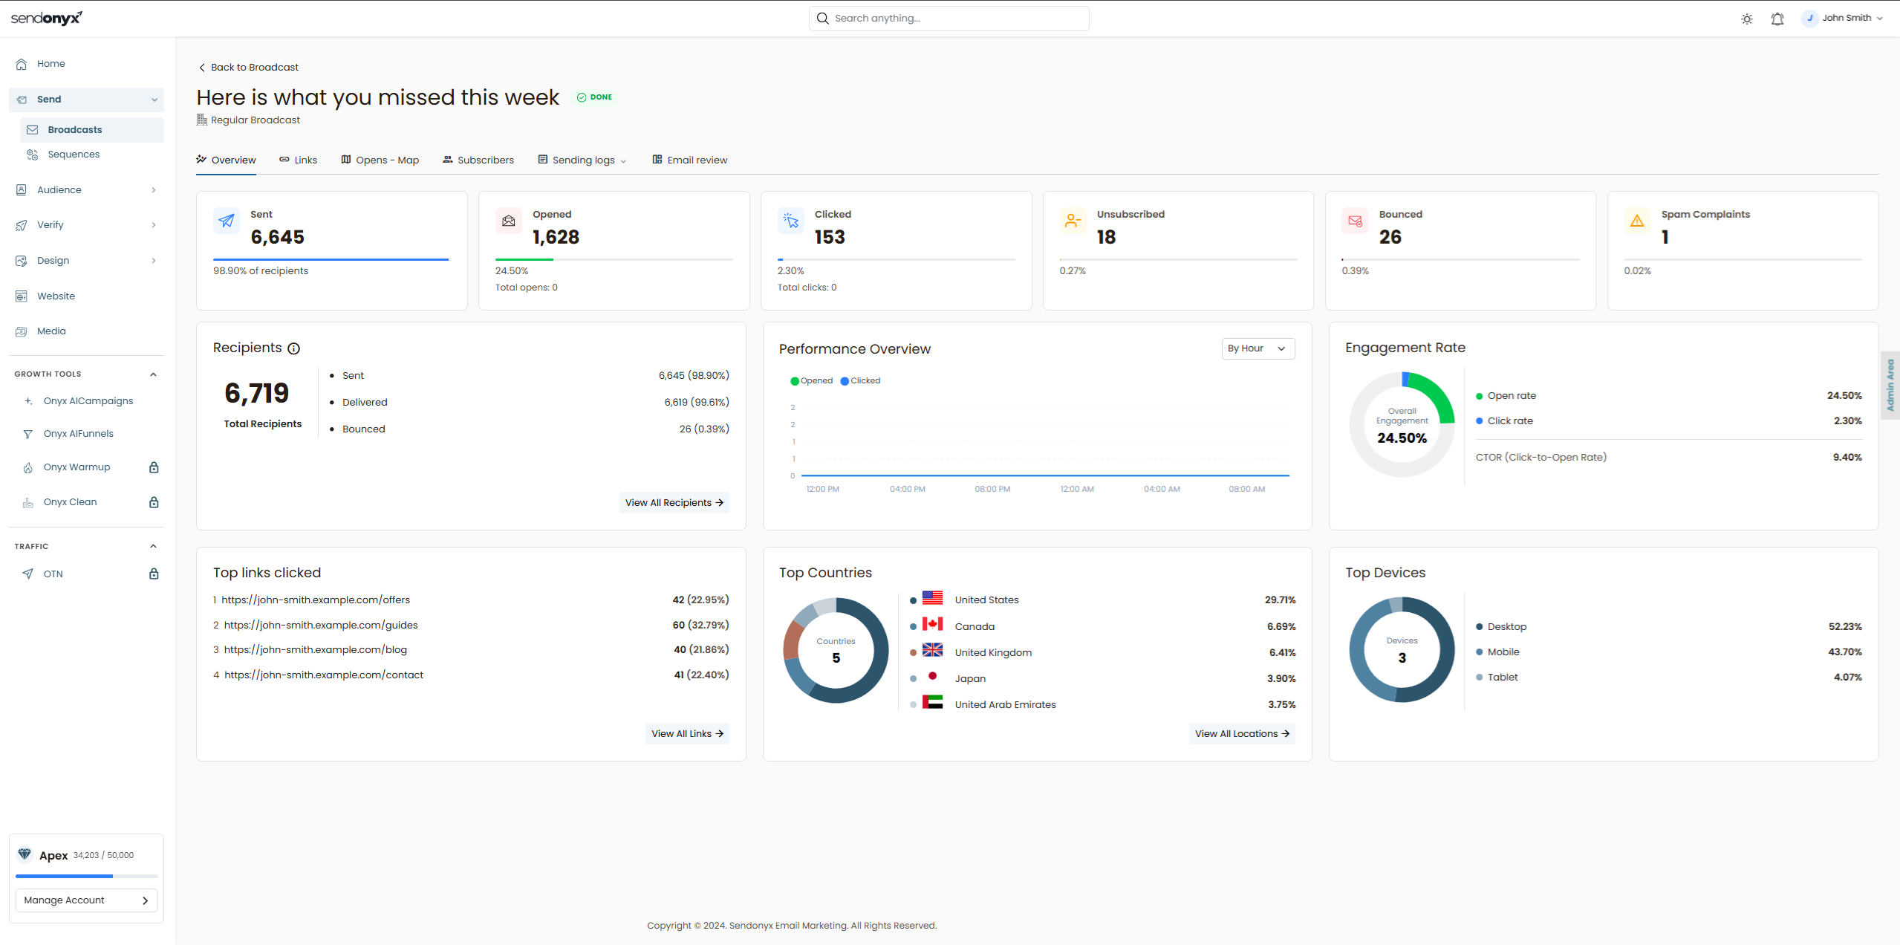Click the Recipients info icon

pos(294,348)
